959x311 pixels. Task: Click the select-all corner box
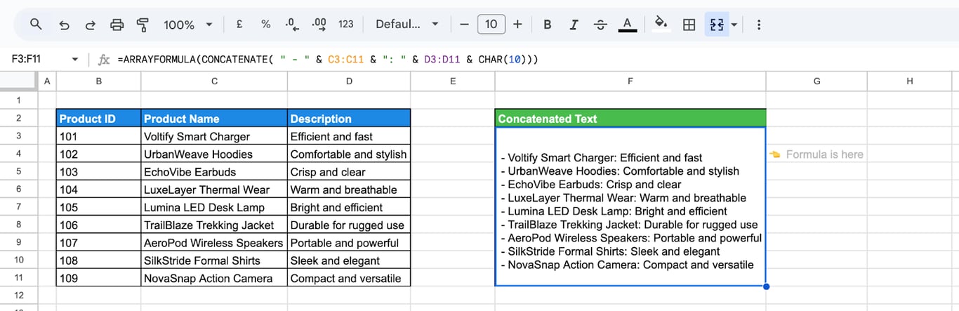(19, 81)
